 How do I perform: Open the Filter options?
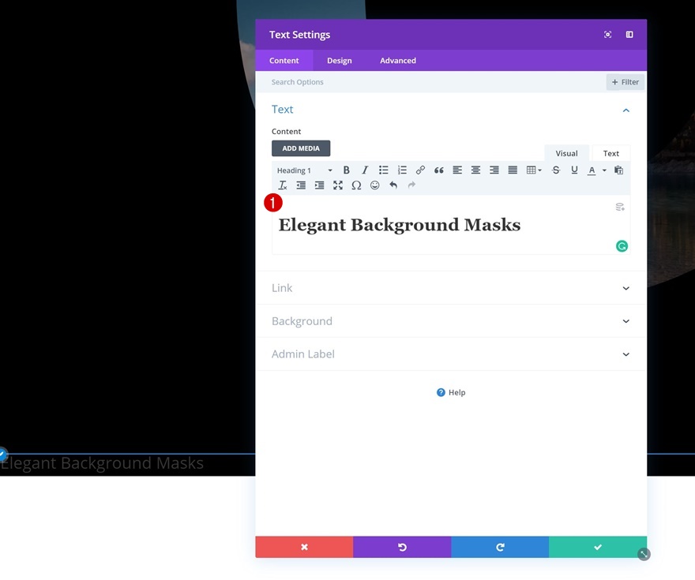pyautogui.click(x=625, y=82)
